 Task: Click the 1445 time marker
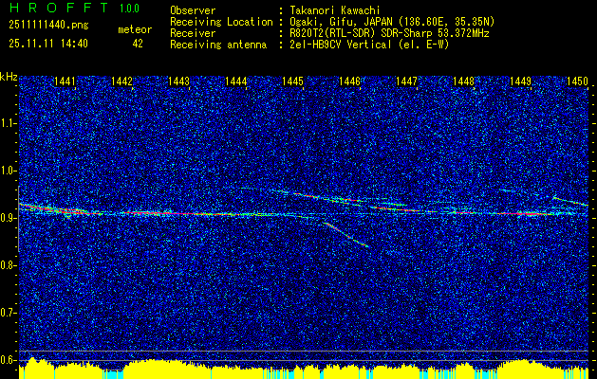[292, 81]
